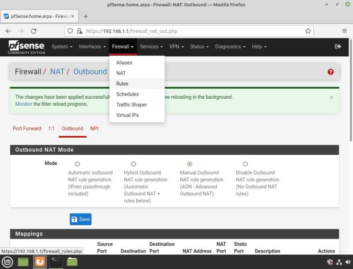Viewport: 353px width, 269px height.
Task: Expand the System dropdown menu
Action: [62, 47]
